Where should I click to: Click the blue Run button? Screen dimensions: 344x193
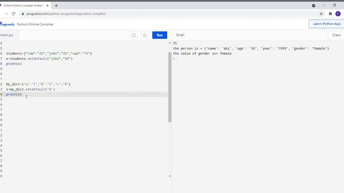[x=160, y=35]
